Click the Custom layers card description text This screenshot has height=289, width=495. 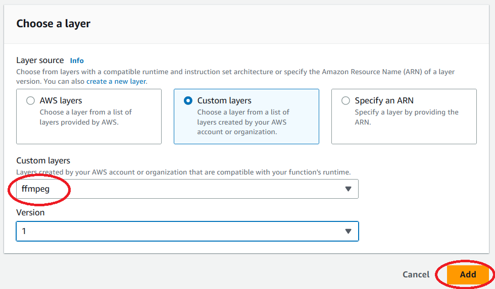pyautogui.click(x=243, y=122)
